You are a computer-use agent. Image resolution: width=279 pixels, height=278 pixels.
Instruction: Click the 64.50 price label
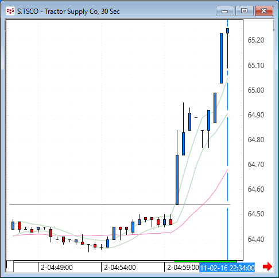(x=256, y=214)
